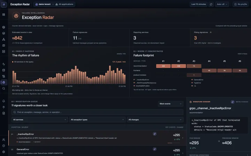Click metric evidence icon on _InactiveRpcError row
This screenshot has height=156, width=251.
coord(154,134)
